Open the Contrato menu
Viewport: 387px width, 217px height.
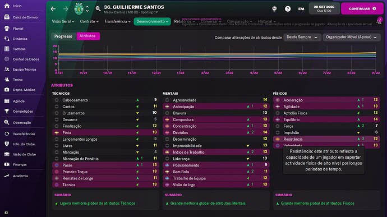[89, 21]
